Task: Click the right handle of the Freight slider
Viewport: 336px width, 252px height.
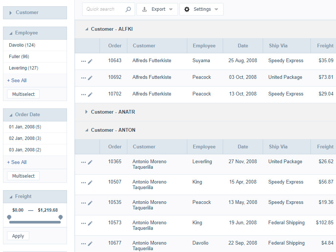Action: click(60, 217)
